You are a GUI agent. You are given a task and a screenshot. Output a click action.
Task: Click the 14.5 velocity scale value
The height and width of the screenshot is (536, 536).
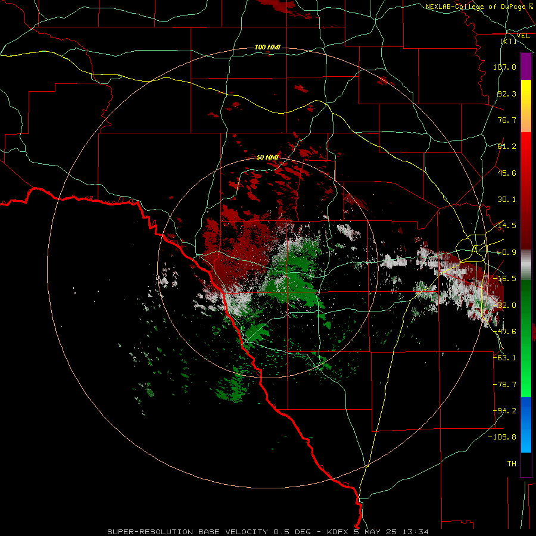(507, 226)
